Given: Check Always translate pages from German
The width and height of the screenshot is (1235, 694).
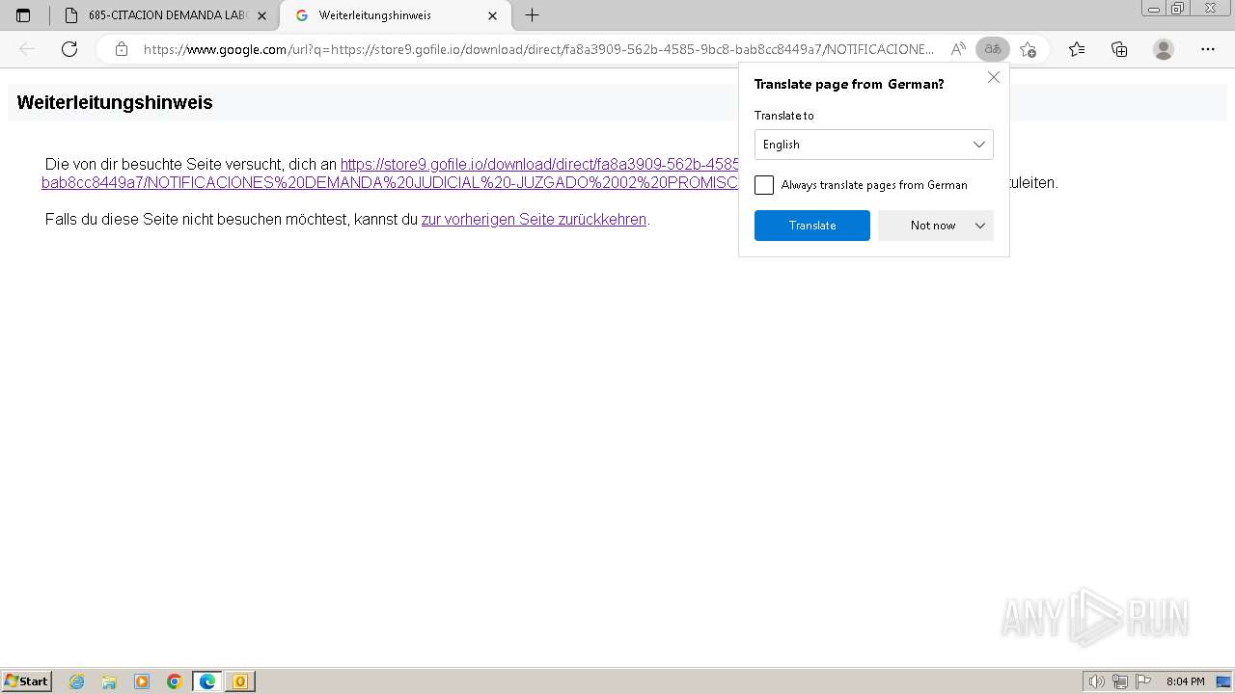Looking at the screenshot, I should point(764,185).
